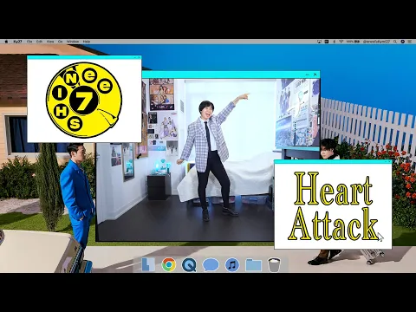The image size is (416, 312).
Task: Open the blue folder in the dock
Action: 253,264
